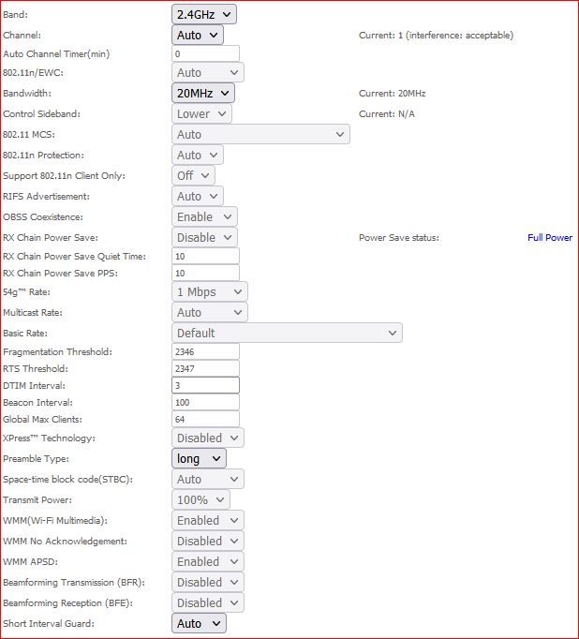Expand the Bandwidth 20MHz dropdown
The image size is (579, 639).
(202, 93)
